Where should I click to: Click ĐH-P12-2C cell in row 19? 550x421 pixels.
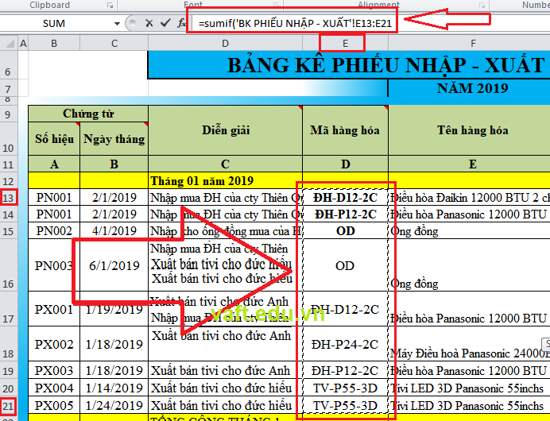345,370
